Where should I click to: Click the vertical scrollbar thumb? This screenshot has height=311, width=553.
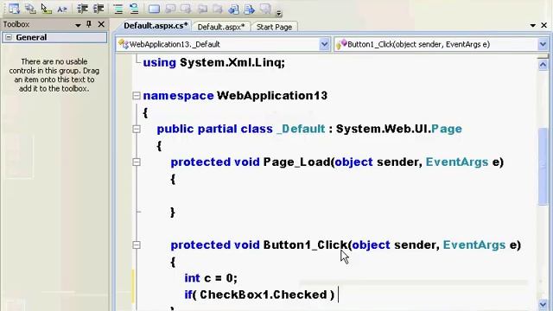(x=543, y=166)
